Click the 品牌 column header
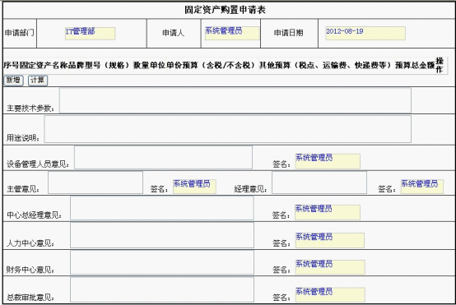The width and height of the screenshot is (456, 305). pos(77,65)
